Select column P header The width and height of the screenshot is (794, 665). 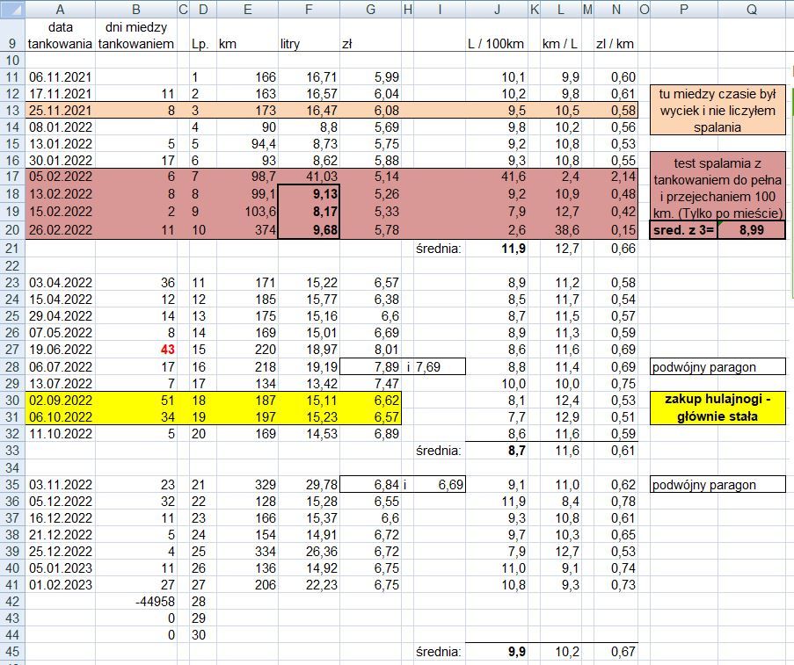click(683, 9)
